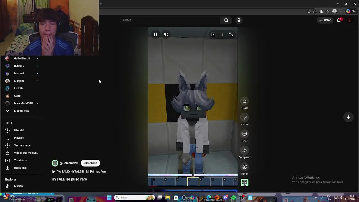
Task: Open Discord from the taskbar
Action: tap(225, 198)
